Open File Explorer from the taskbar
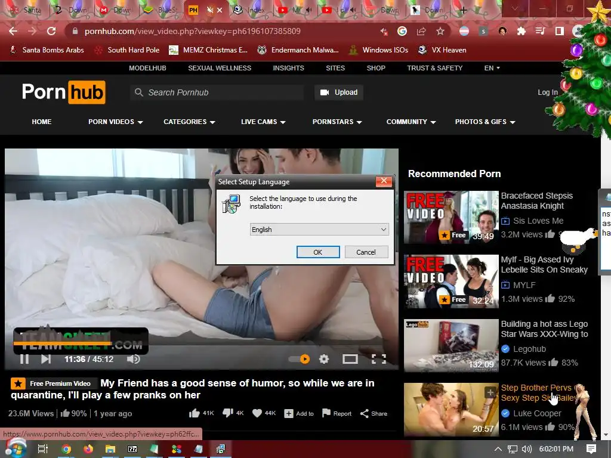Viewport: 611px width, 458px height. tap(110, 449)
